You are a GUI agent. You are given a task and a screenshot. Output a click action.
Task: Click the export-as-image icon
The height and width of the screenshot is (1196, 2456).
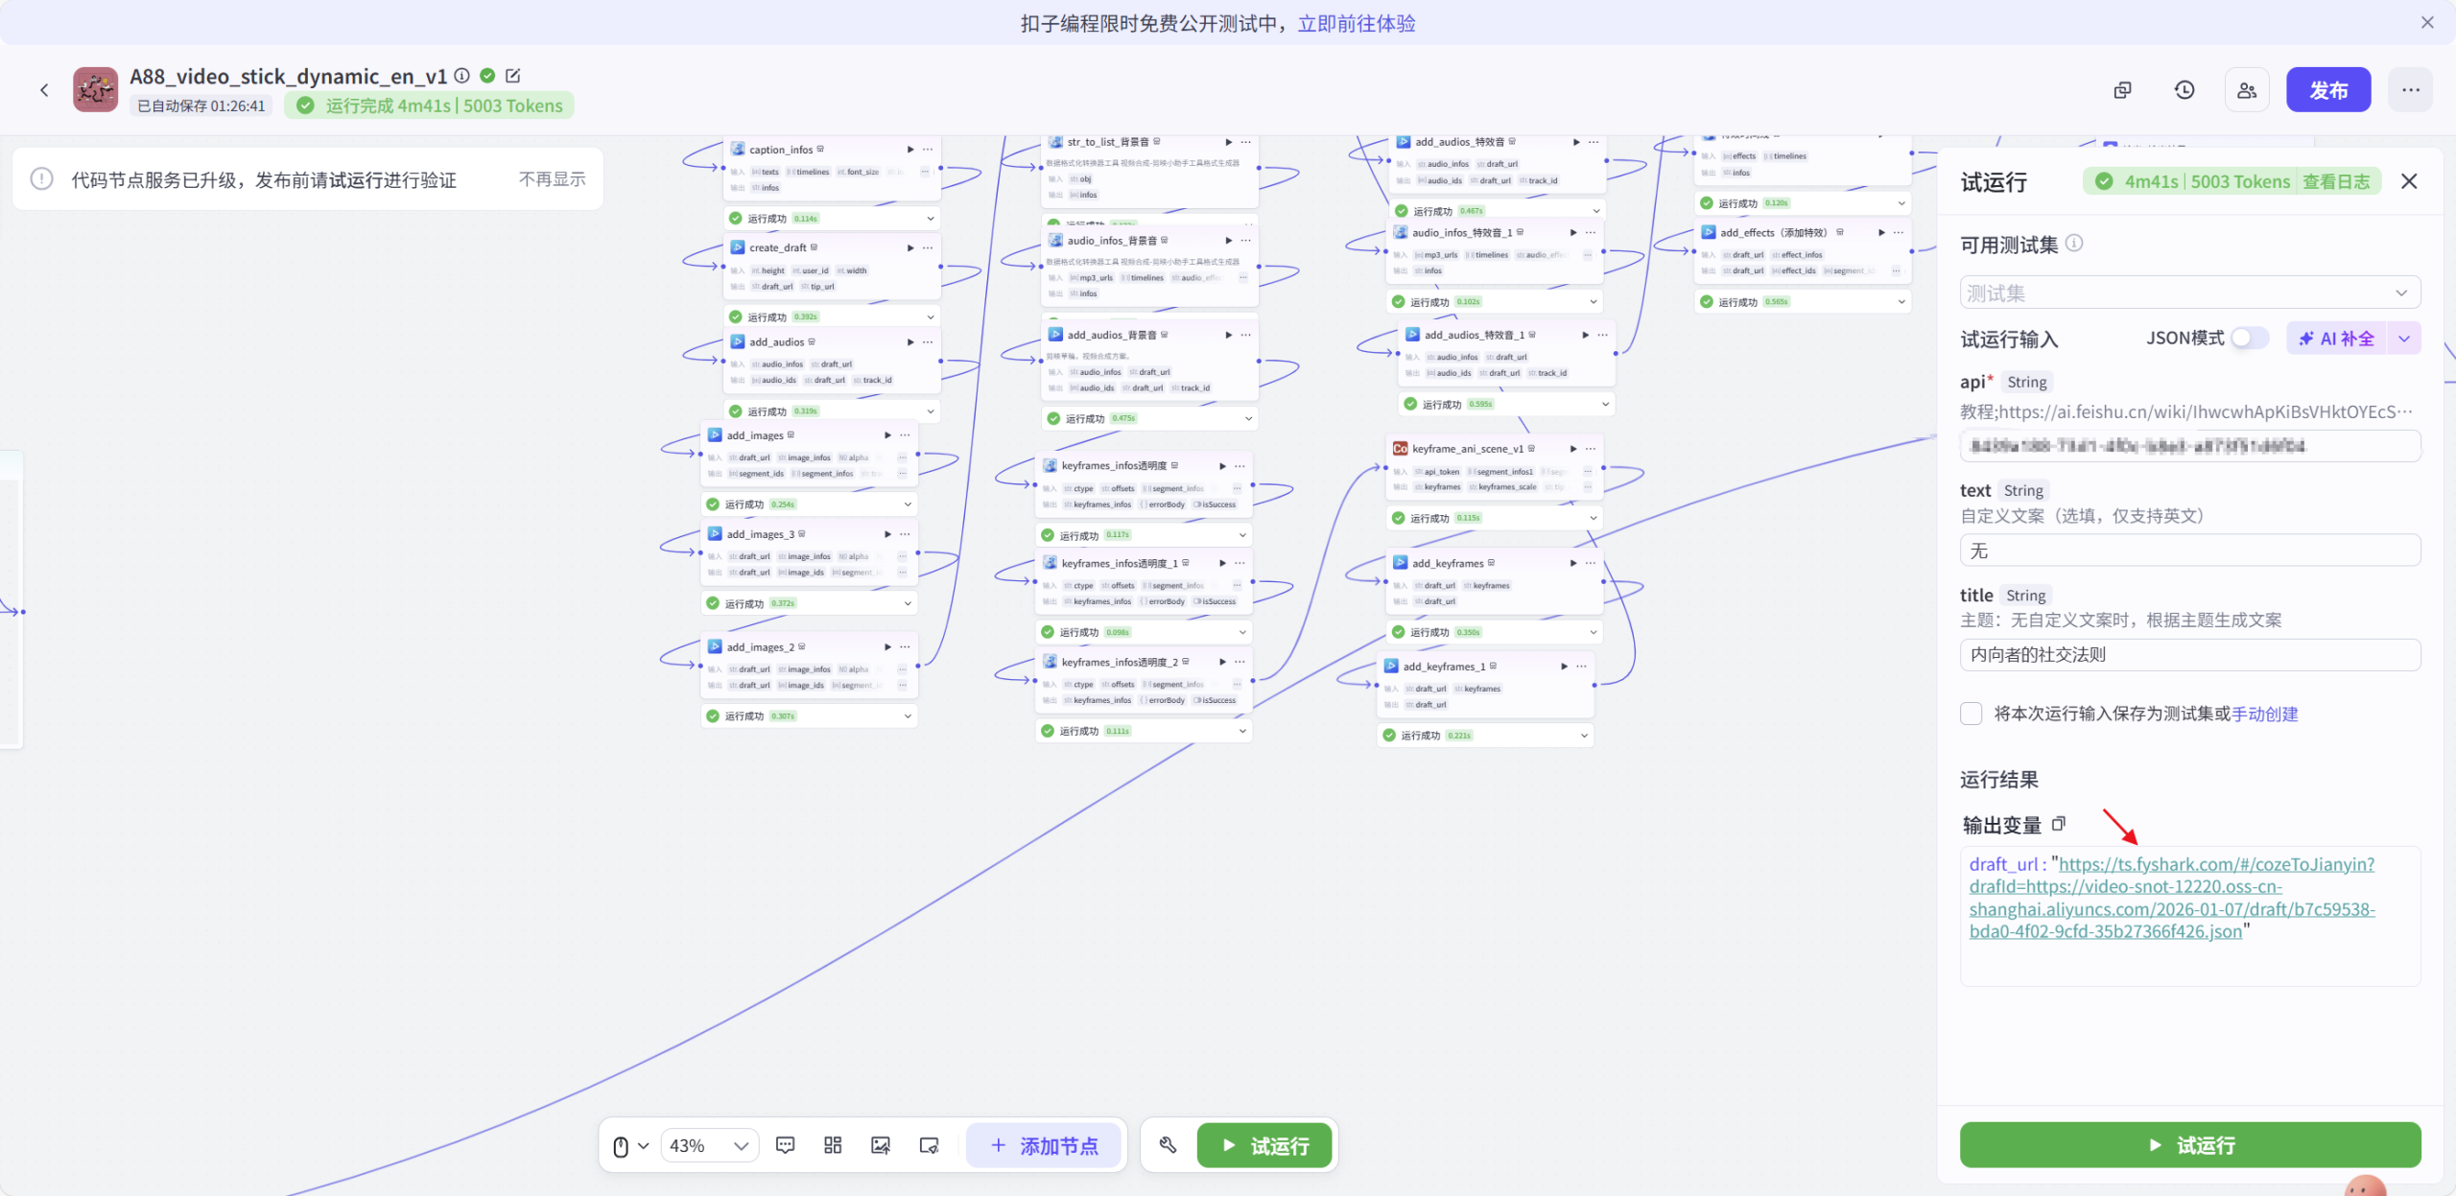880,1145
